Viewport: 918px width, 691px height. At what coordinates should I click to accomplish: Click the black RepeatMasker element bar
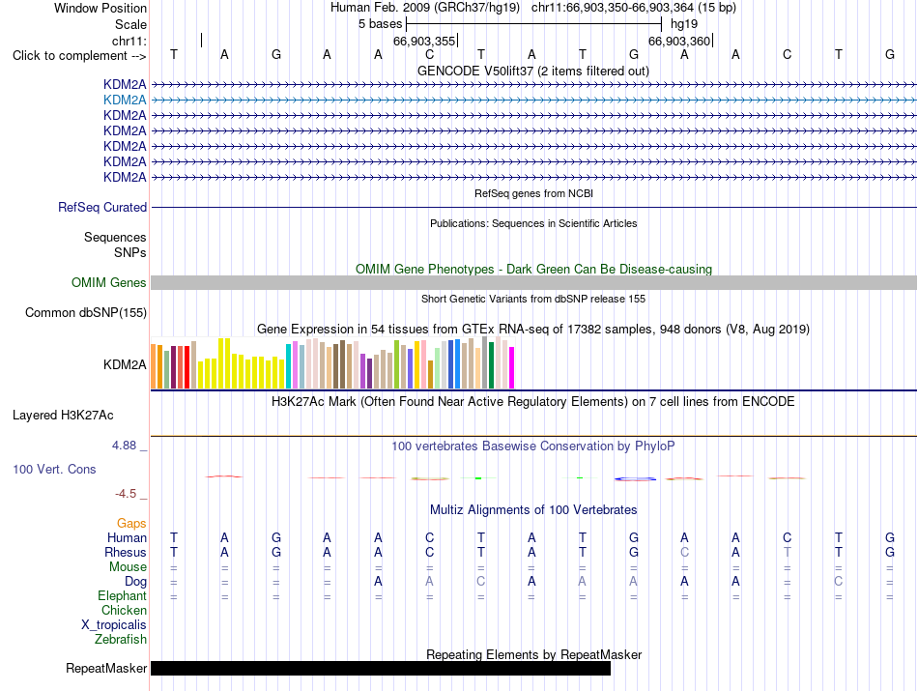(381, 668)
